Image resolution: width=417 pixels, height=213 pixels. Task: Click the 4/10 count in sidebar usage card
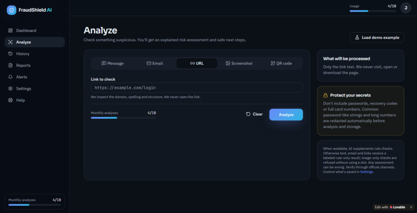[x=56, y=200]
